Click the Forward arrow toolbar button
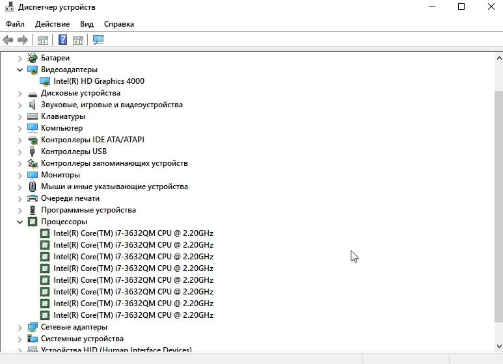 coord(23,40)
